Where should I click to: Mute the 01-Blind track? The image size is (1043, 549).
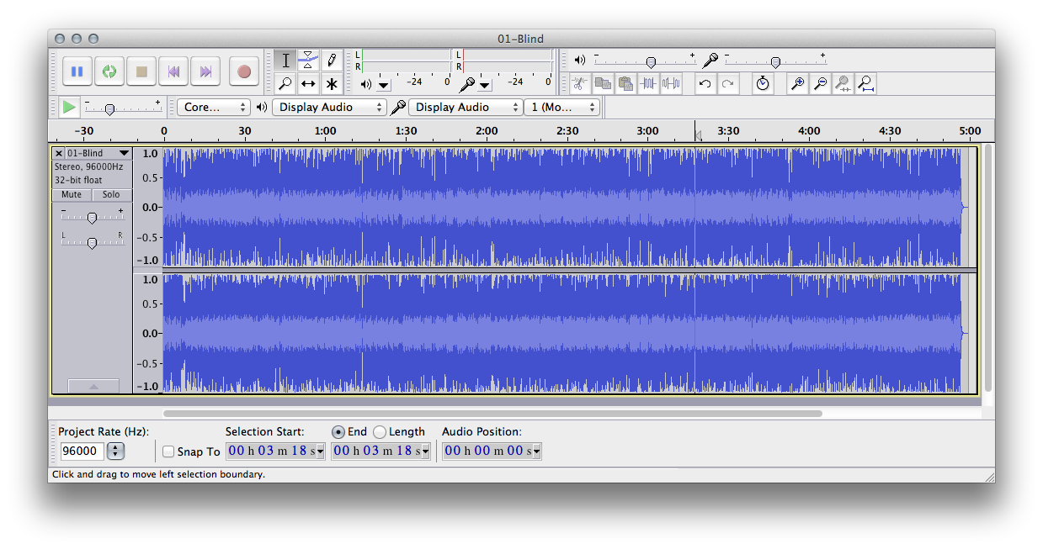click(72, 195)
